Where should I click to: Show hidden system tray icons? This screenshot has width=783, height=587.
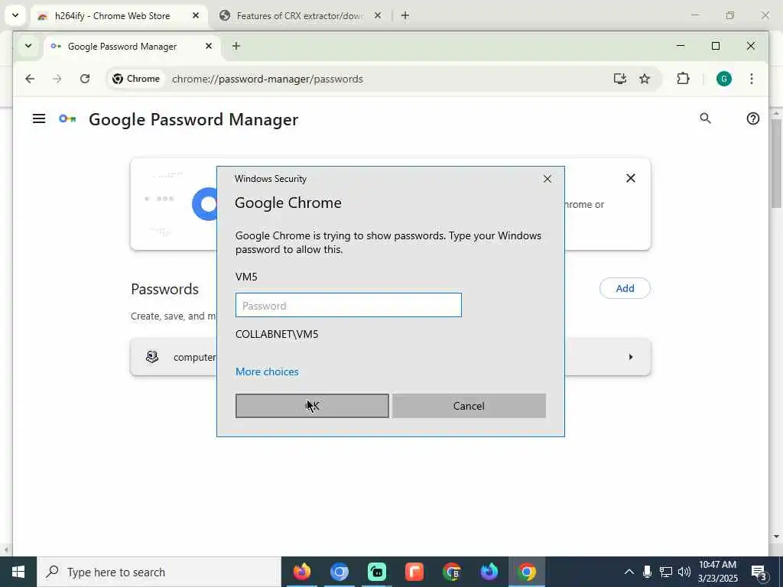click(x=629, y=572)
